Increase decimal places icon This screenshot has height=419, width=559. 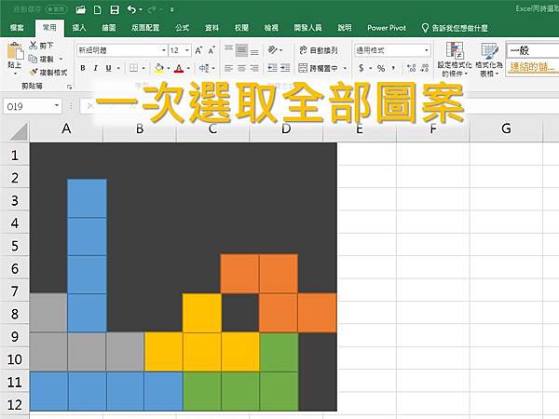(412, 68)
